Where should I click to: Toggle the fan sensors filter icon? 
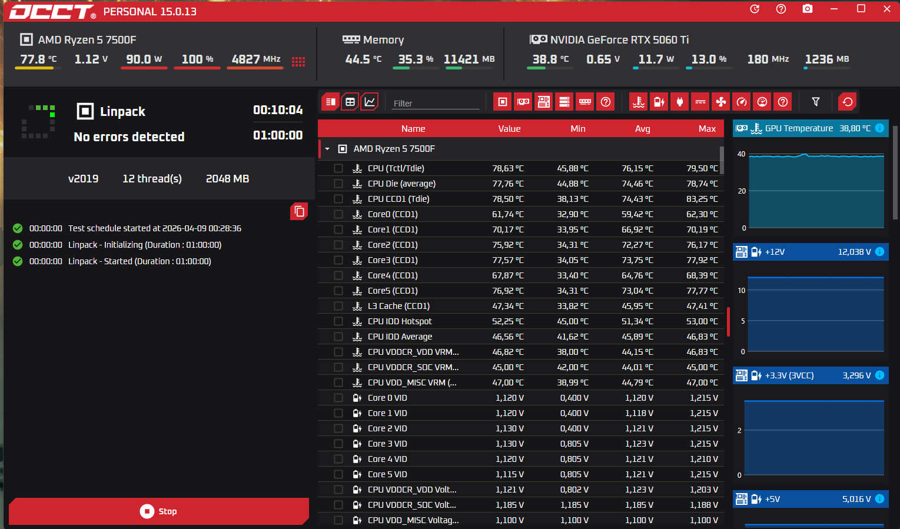[x=720, y=102]
